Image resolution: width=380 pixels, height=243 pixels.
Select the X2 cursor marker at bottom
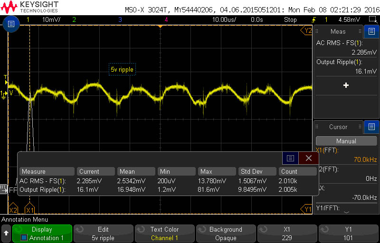click(x=13, y=209)
